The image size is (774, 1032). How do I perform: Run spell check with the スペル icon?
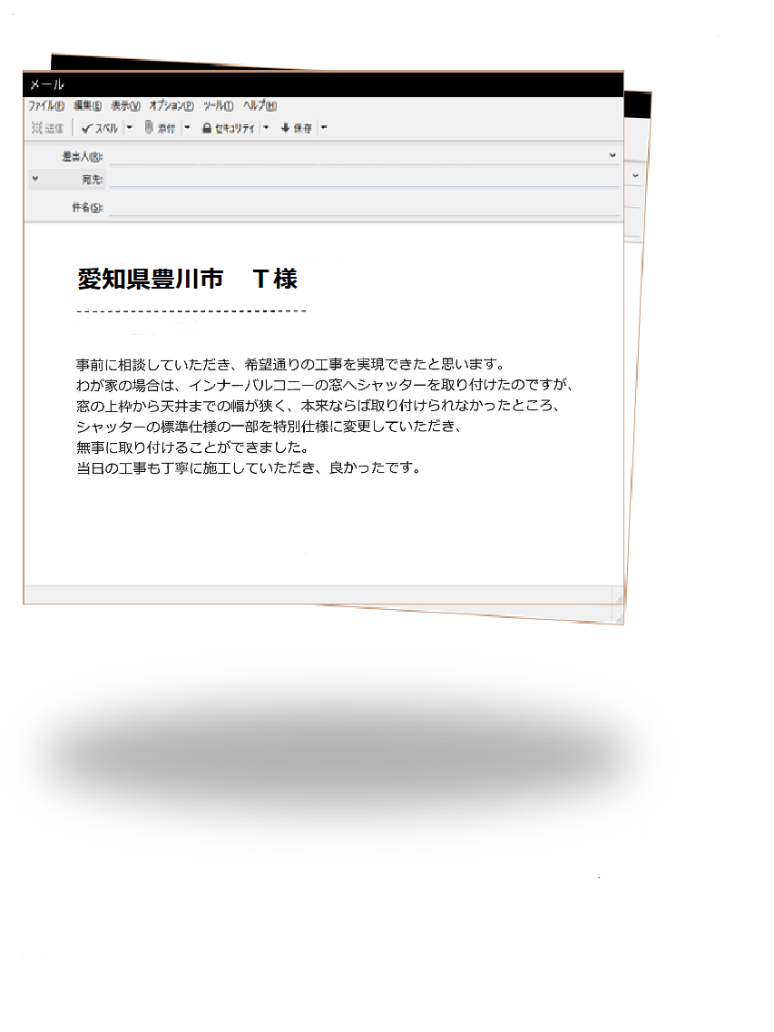pyautogui.click(x=96, y=129)
